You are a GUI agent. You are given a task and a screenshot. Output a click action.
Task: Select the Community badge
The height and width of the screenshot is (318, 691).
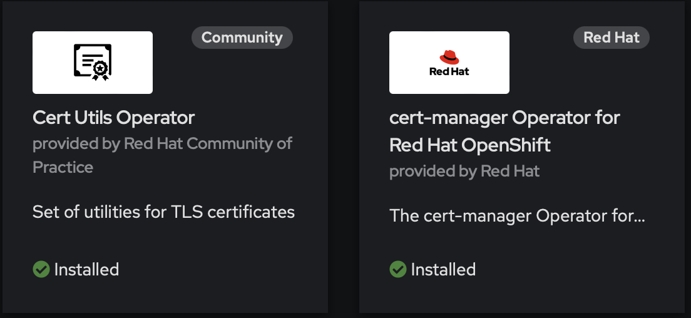pyautogui.click(x=242, y=38)
